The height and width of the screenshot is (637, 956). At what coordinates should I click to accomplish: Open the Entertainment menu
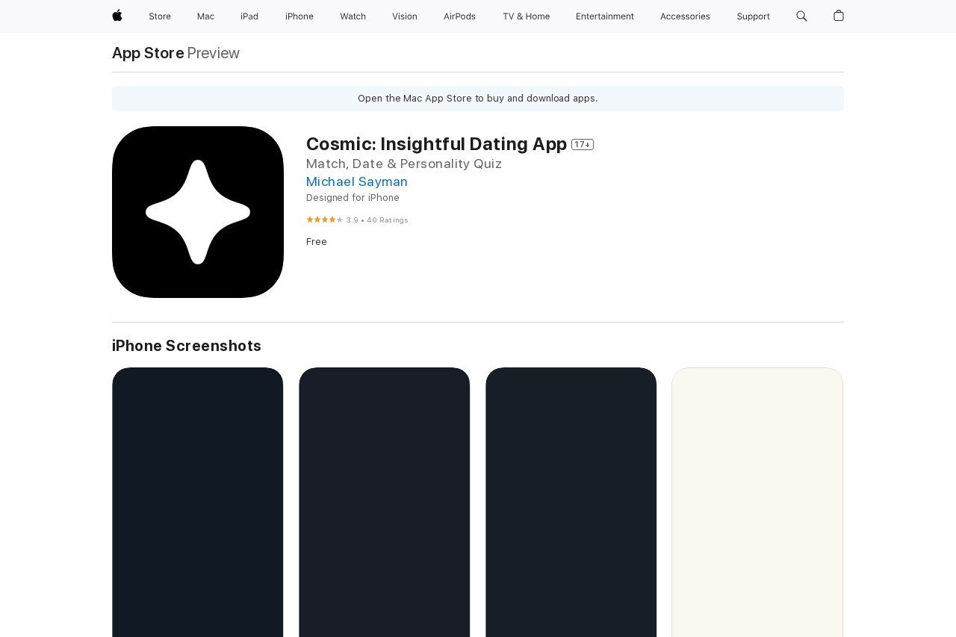click(x=605, y=16)
